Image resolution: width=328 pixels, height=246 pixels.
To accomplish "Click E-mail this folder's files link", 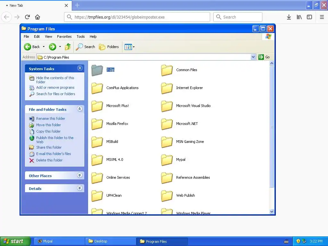I will click(x=53, y=154).
